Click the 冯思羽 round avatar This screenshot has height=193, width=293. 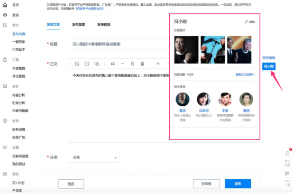point(204,99)
